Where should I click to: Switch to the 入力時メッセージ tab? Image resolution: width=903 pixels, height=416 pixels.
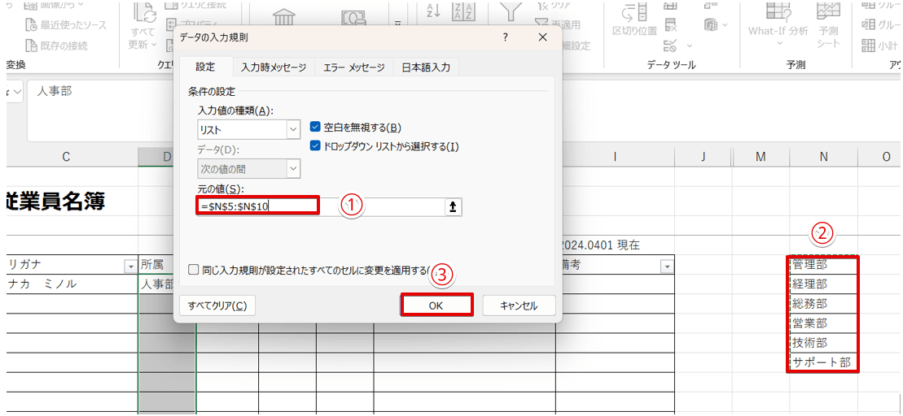point(274,67)
